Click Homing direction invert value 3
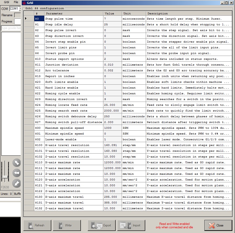 tap(113, 99)
